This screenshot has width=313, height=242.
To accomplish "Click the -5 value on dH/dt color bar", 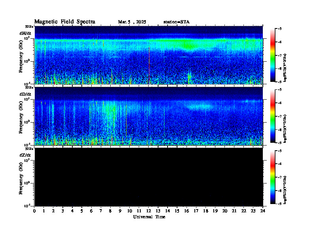I will 280,29.
